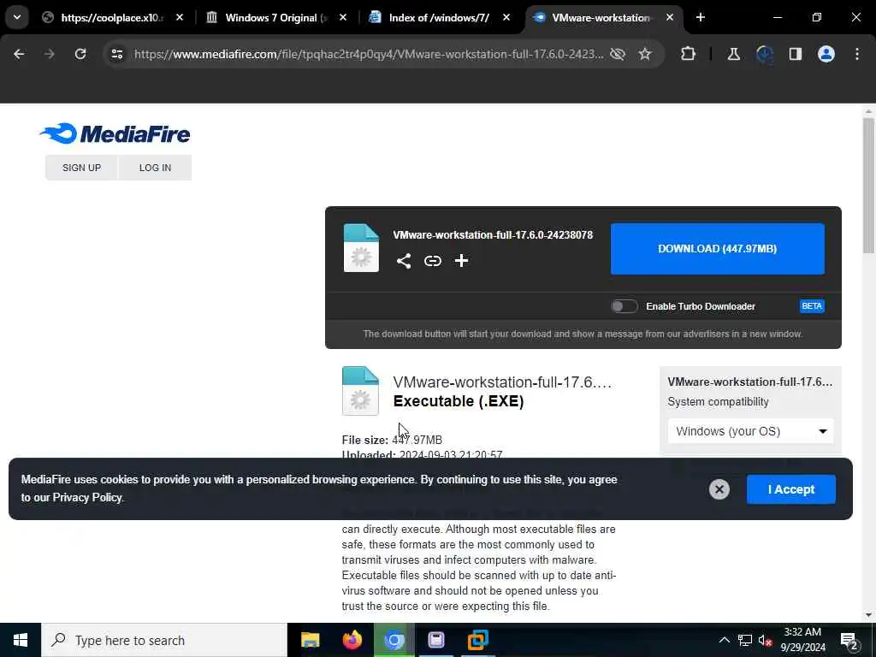Close the Windows 7 Original tab
The width and height of the screenshot is (876, 657).
(x=343, y=18)
